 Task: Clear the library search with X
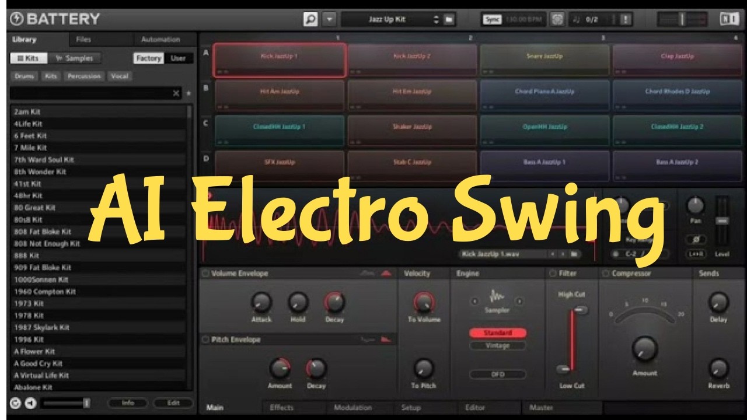pyautogui.click(x=176, y=93)
